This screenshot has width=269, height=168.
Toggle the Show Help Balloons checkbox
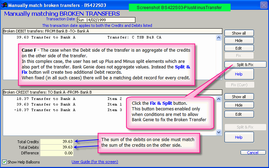point(4,162)
